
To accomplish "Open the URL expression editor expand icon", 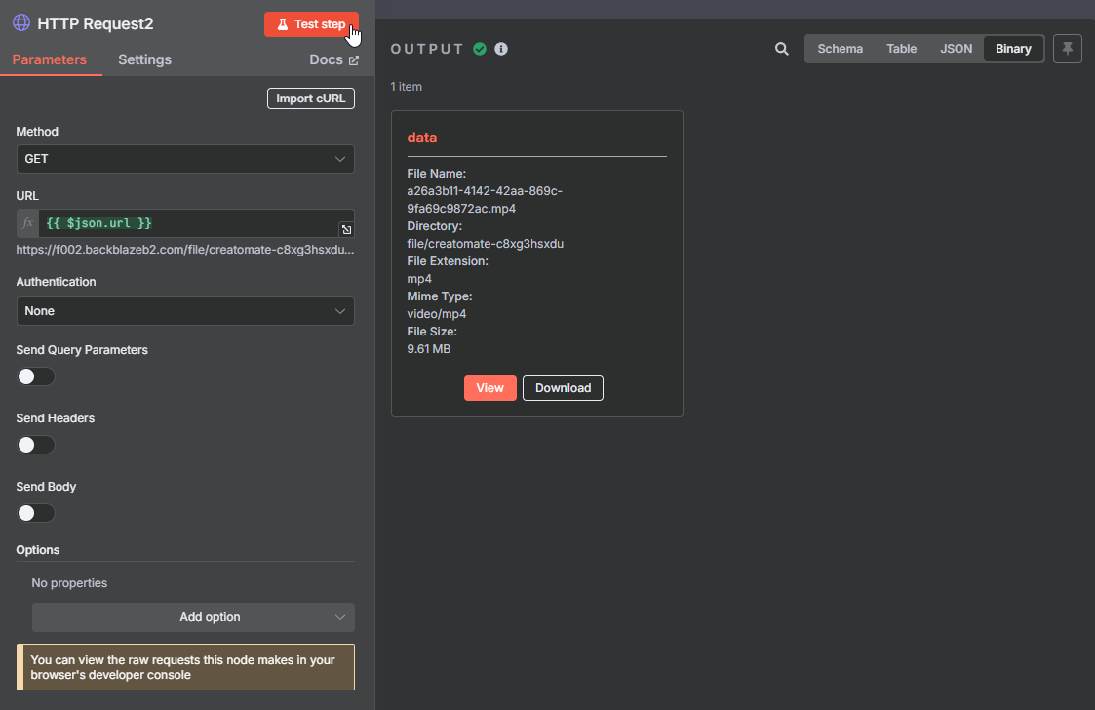I will (x=346, y=230).
